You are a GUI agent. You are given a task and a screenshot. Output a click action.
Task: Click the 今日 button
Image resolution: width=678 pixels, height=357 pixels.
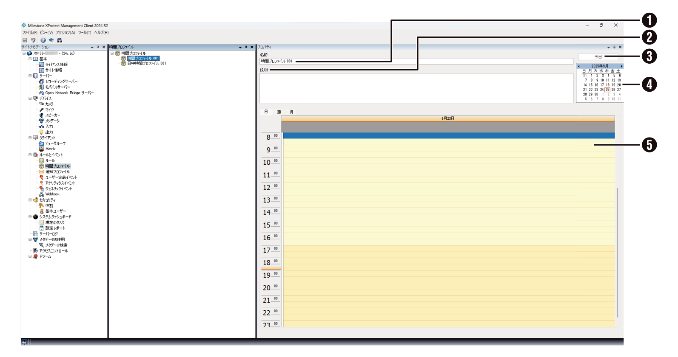coord(598,56)
